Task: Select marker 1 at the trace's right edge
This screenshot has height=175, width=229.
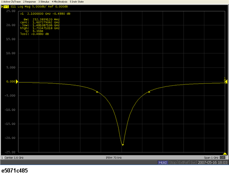Action: (226, 81)
